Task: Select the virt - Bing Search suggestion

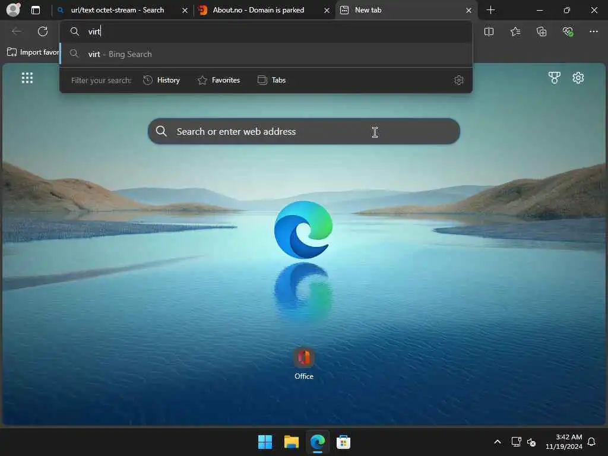Action: (266, 54)
